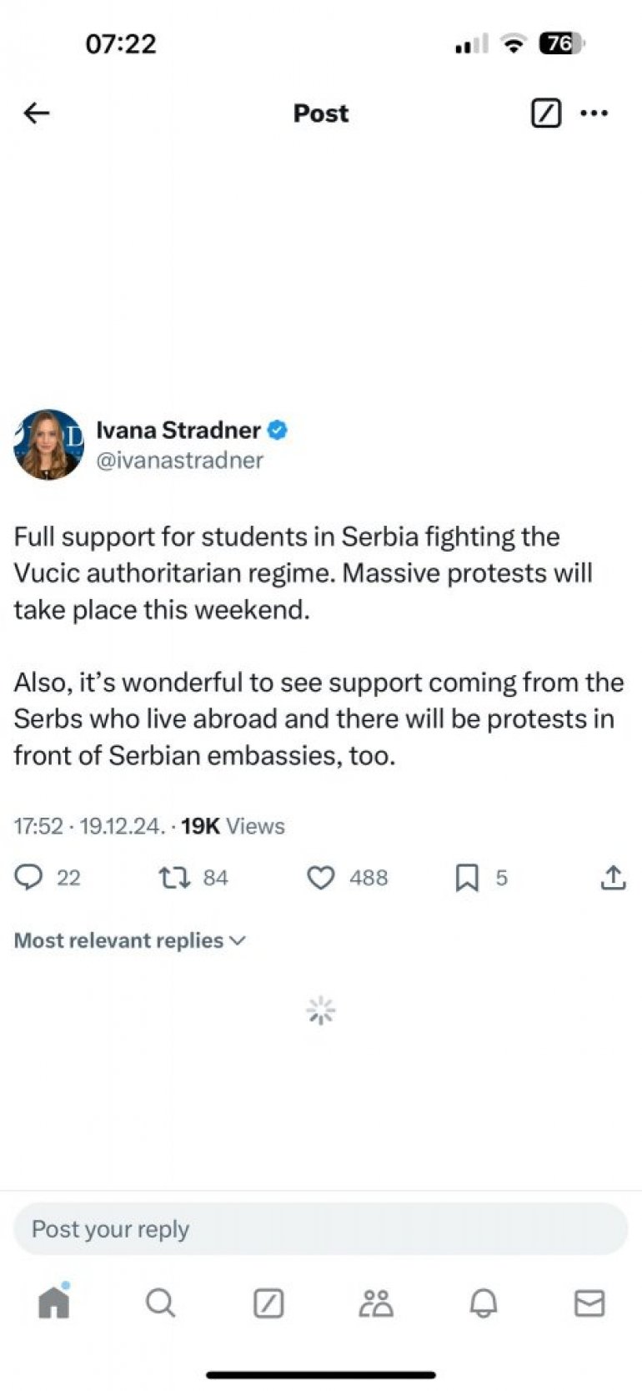Open the Notifications bell tab
This screenshot has width=642, height=1391.
coord(484,1303)
